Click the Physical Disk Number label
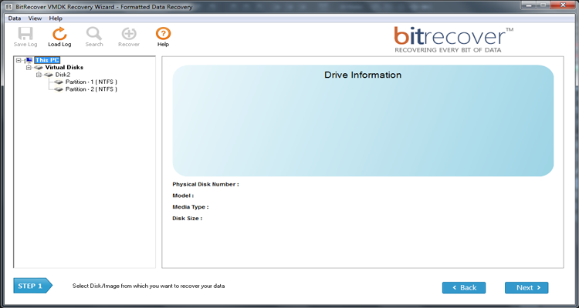 click(205, 184)
